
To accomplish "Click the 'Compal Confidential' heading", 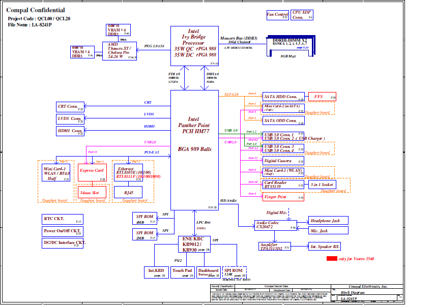I will tap(36, 10).
